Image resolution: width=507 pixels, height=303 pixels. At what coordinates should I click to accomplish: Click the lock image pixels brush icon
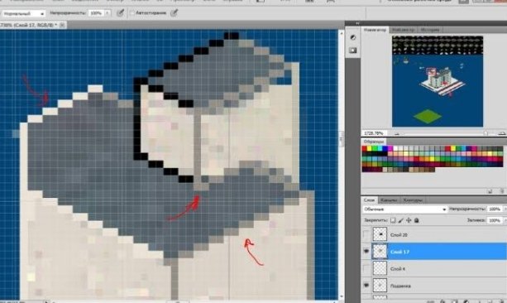pos(401,220)
